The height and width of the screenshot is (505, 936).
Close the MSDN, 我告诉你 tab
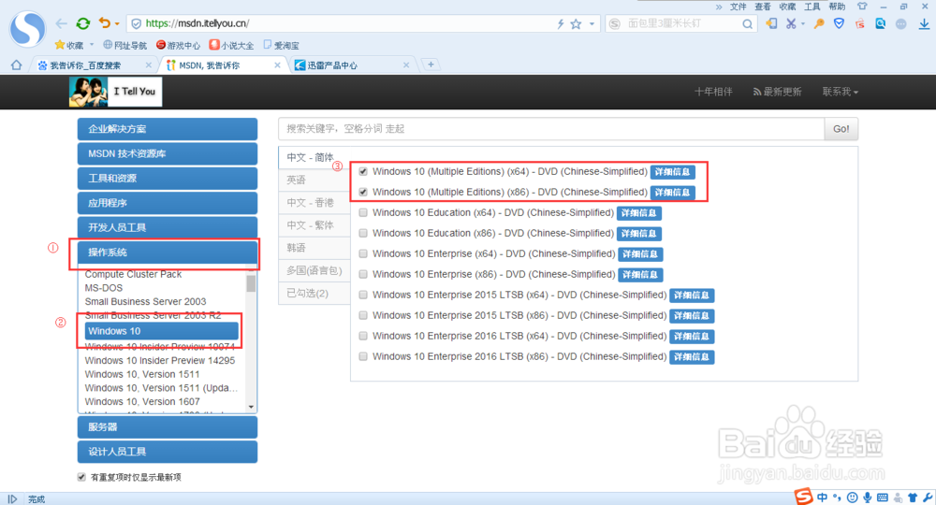277,65
